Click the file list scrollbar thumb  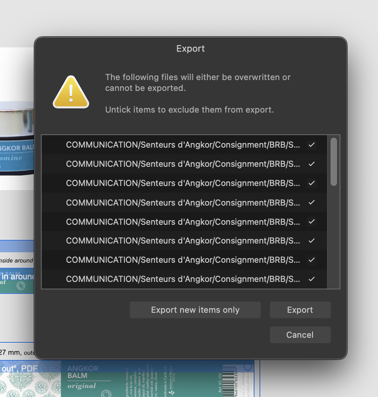(x=334, y=162)
